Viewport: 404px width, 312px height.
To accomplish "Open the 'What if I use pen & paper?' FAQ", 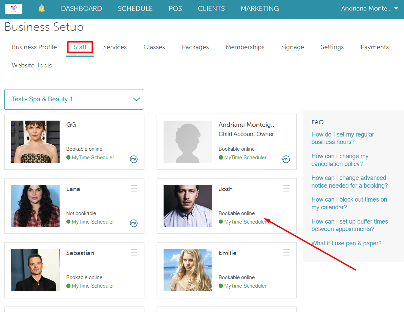I will point(346,243).
